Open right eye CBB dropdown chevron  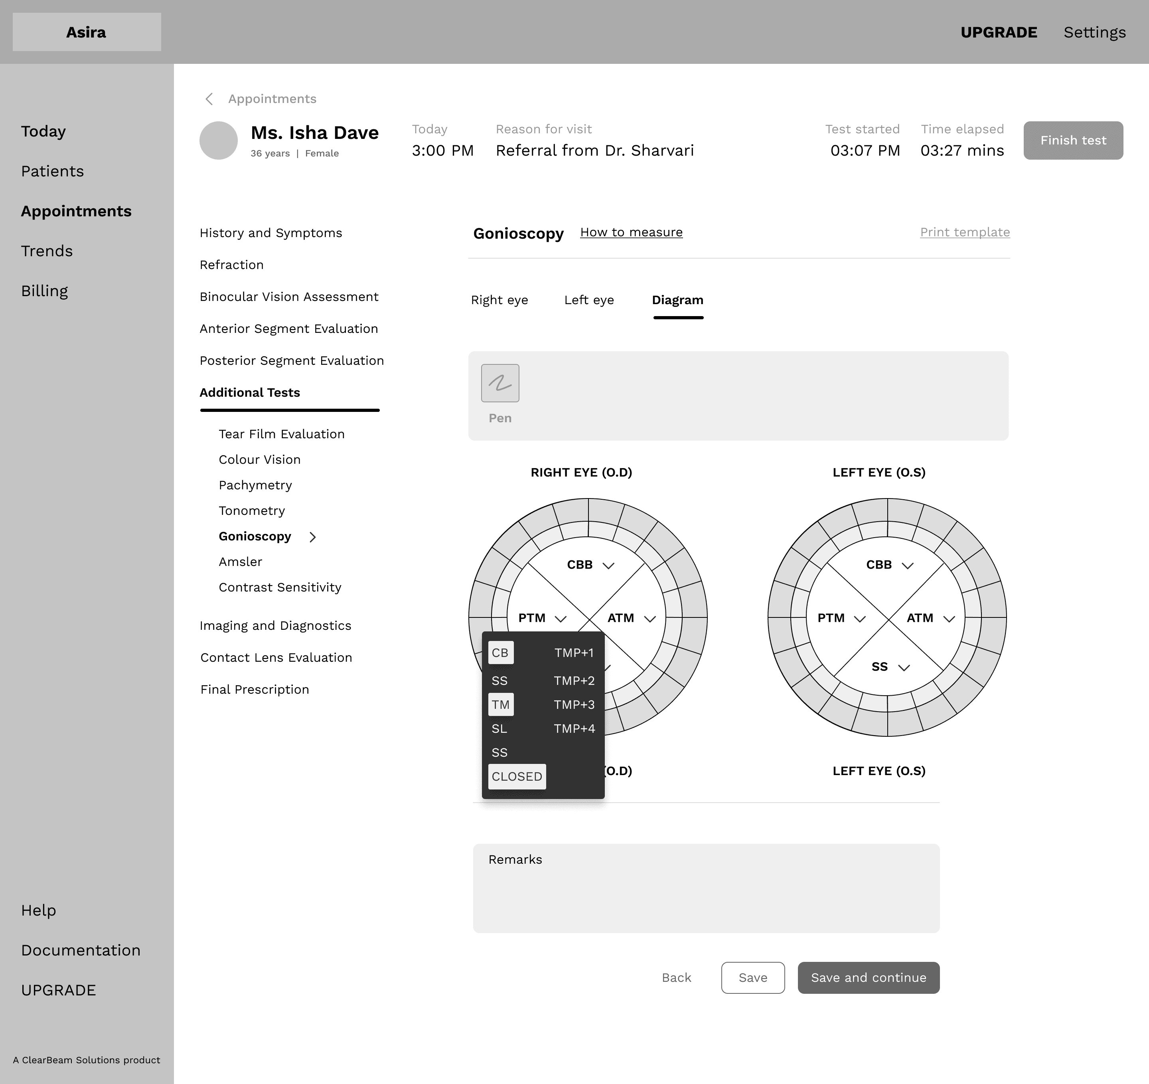click(x=608, y=566)
